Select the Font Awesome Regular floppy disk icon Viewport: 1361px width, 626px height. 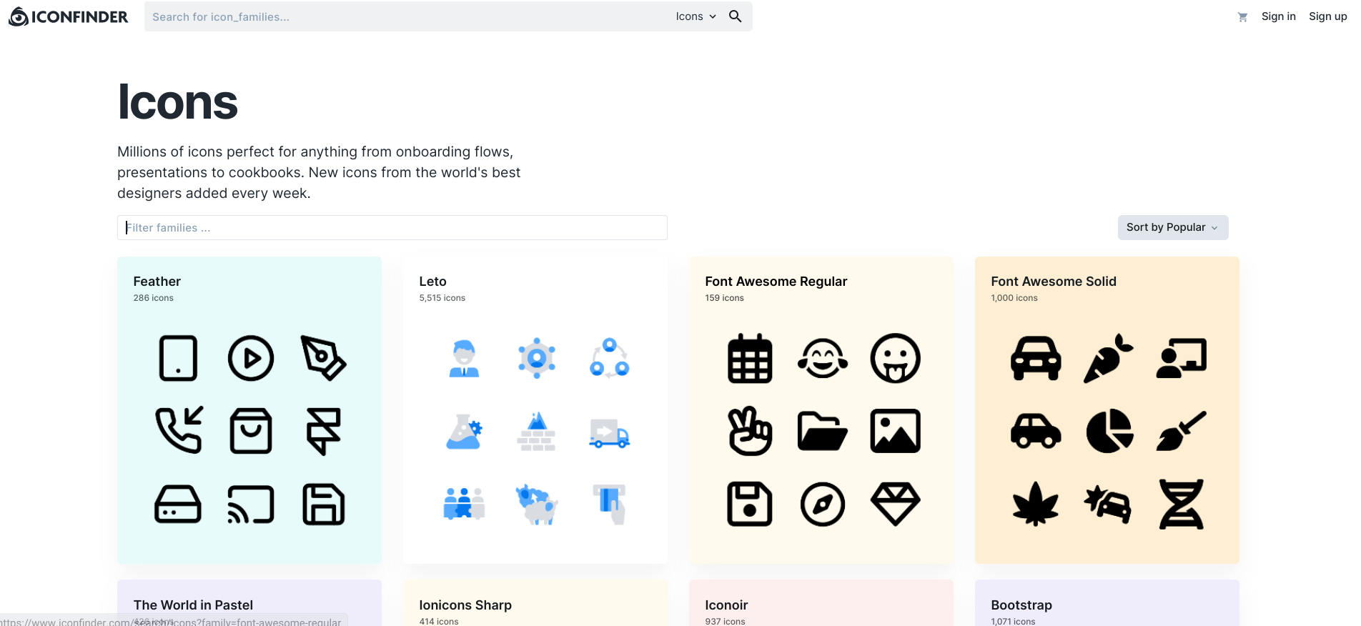[x=750, y=504]
